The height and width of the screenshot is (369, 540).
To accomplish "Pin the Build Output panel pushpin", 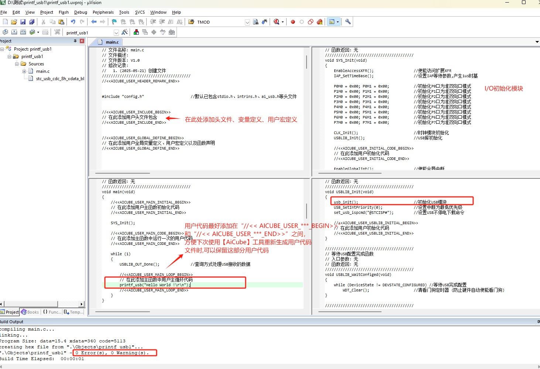I will click(x=538, y=322).
